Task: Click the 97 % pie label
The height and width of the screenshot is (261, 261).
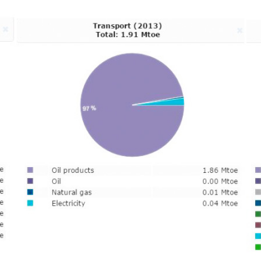Action: point(89,108)
